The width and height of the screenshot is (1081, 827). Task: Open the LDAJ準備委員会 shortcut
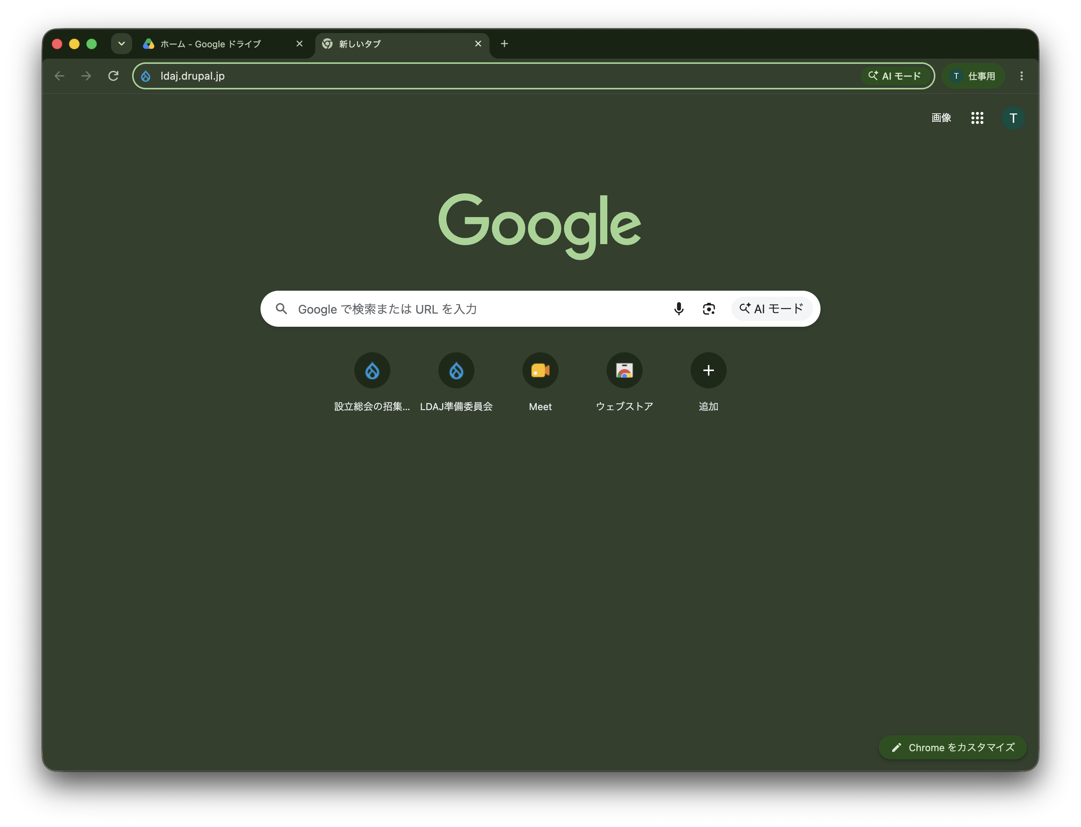click(456, 382)
